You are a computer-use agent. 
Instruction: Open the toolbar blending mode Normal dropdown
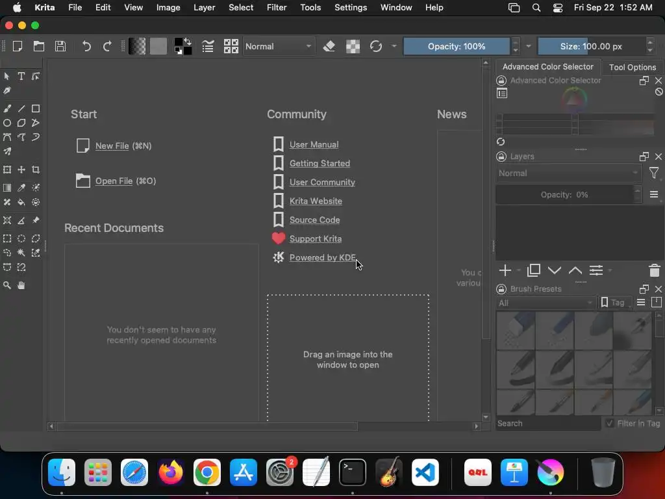(279, 46)
